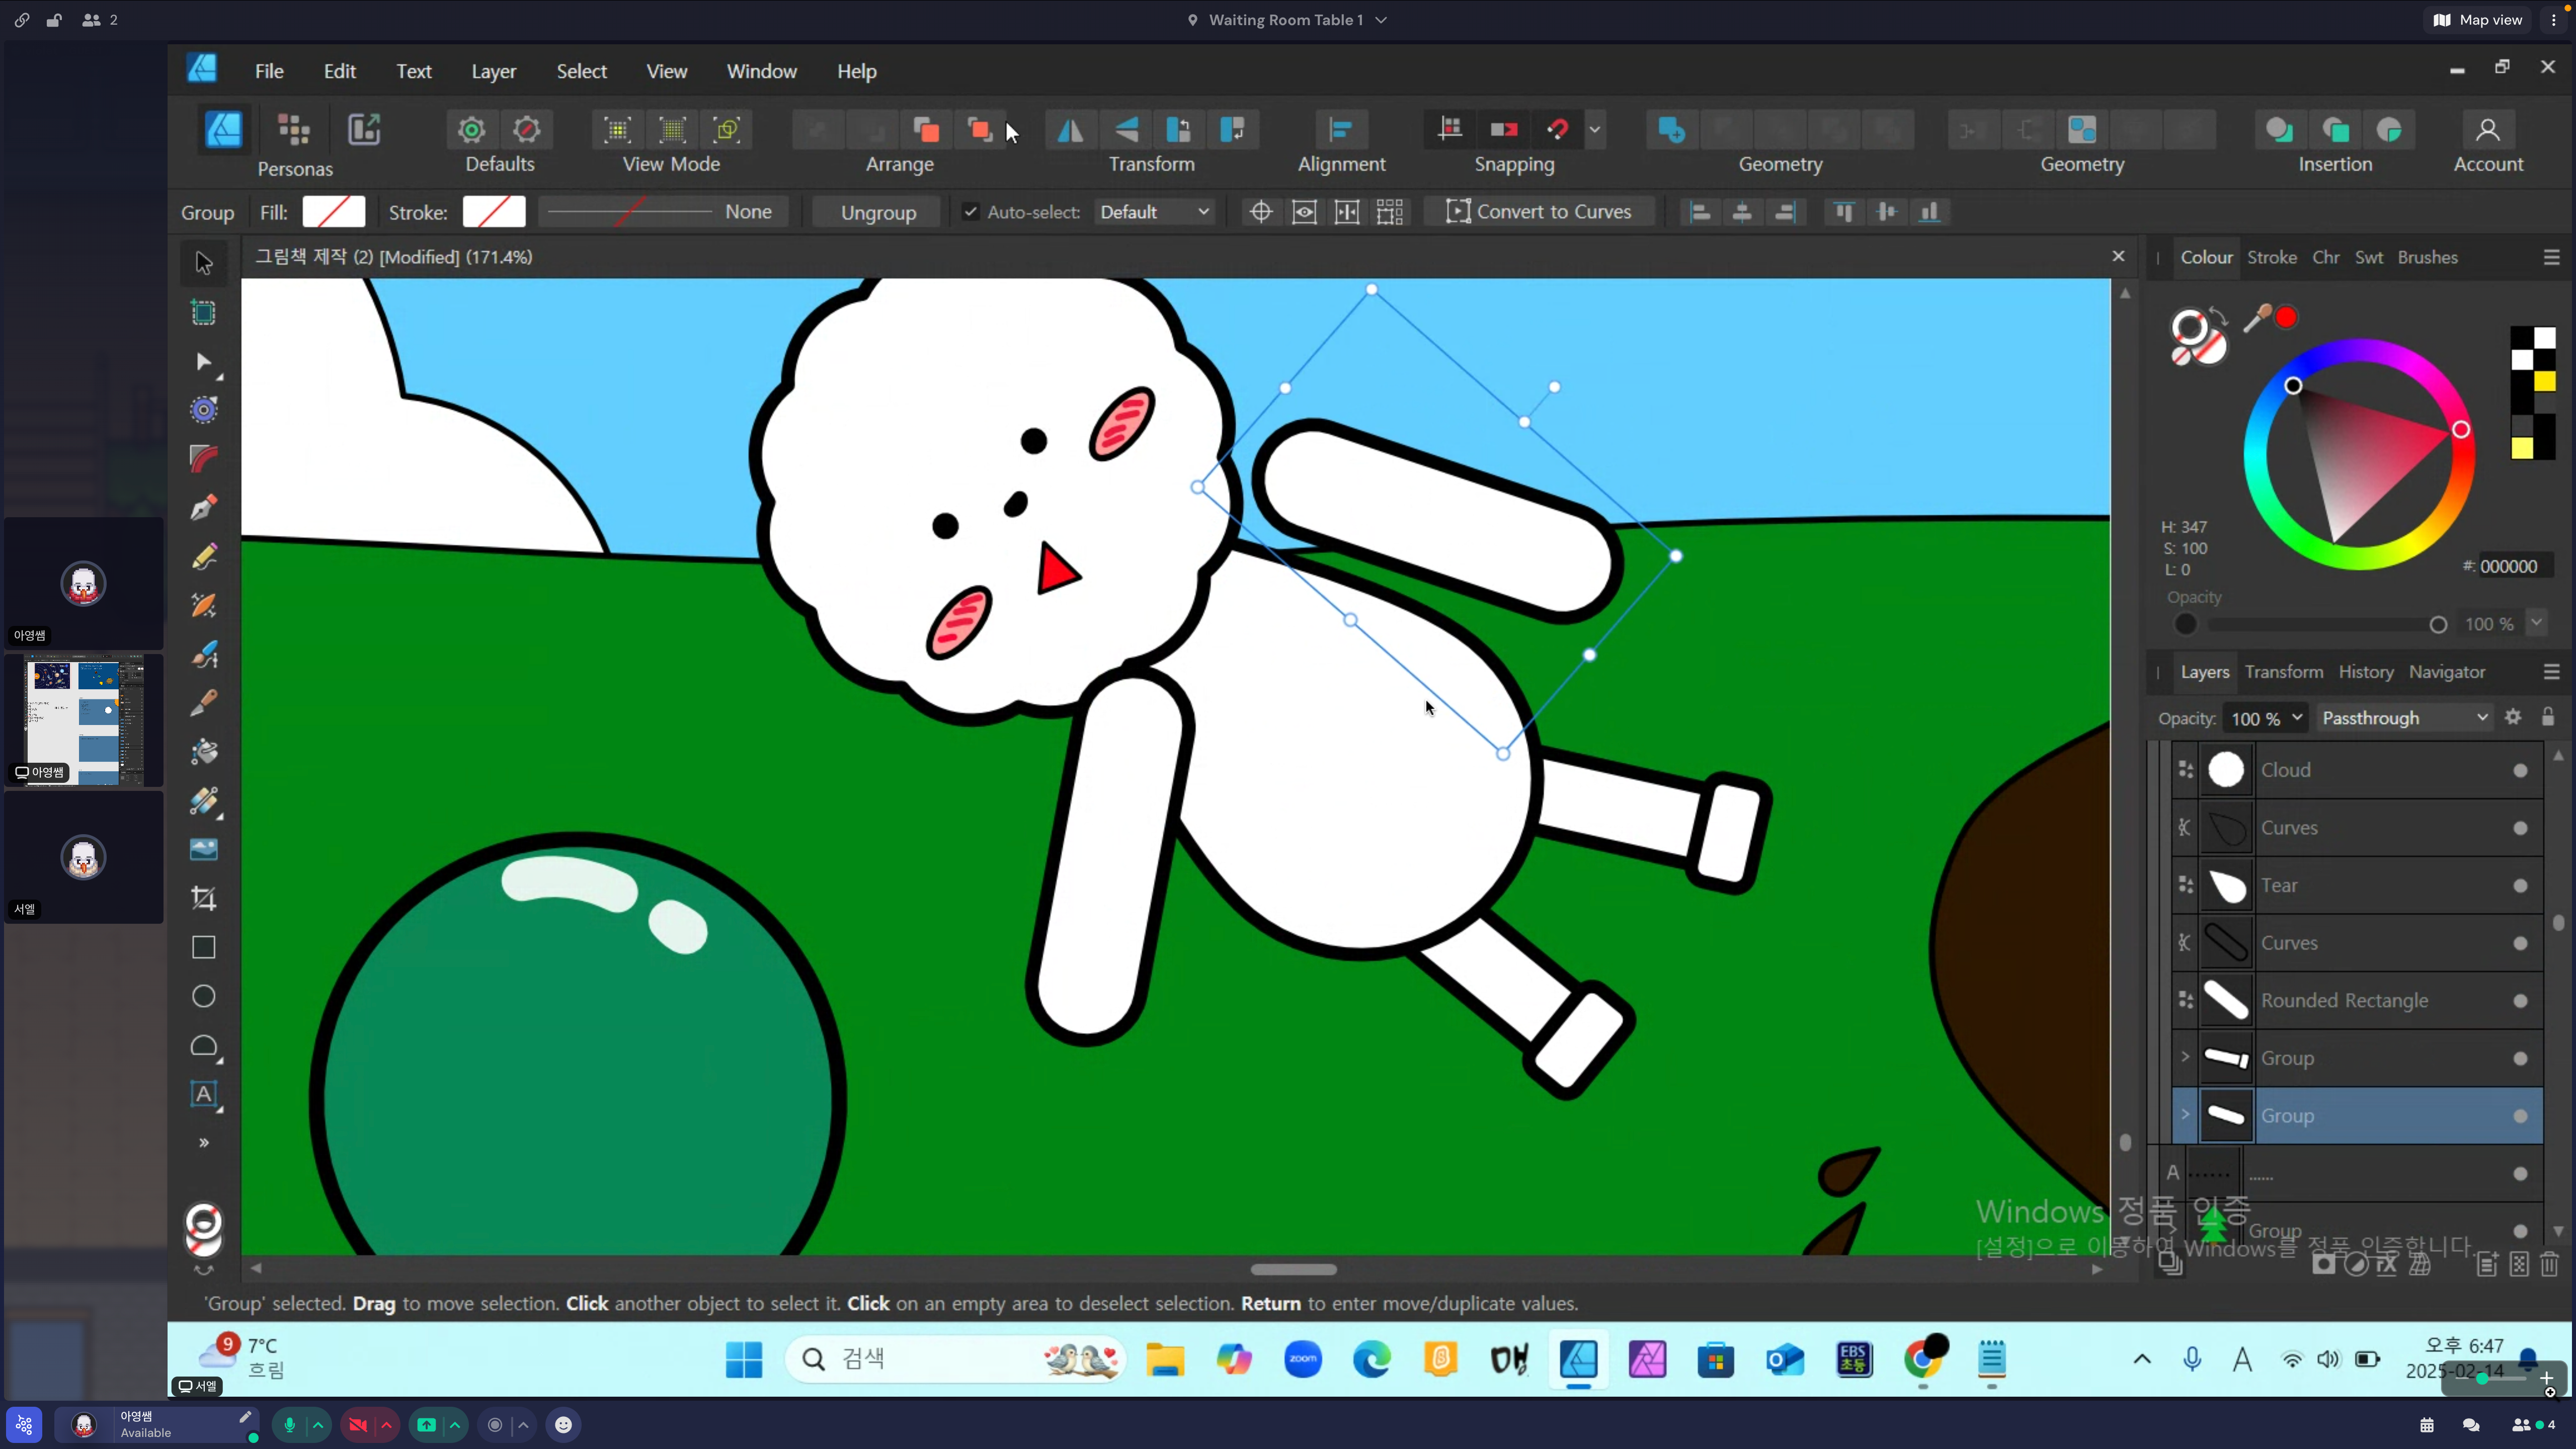Click the Align Left icon in the context toolbar
Screen dimensions: 2576x1449
pos(1699,212)
